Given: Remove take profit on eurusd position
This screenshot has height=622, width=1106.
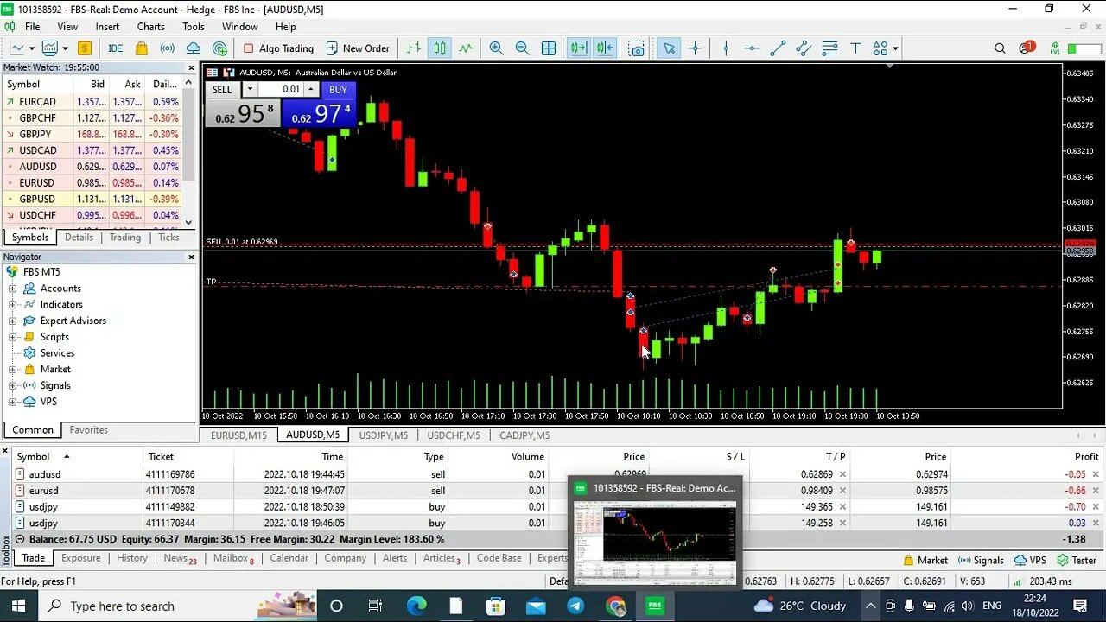Looking at the screenshot, I should pyautogui.click(x=842, y=491).
